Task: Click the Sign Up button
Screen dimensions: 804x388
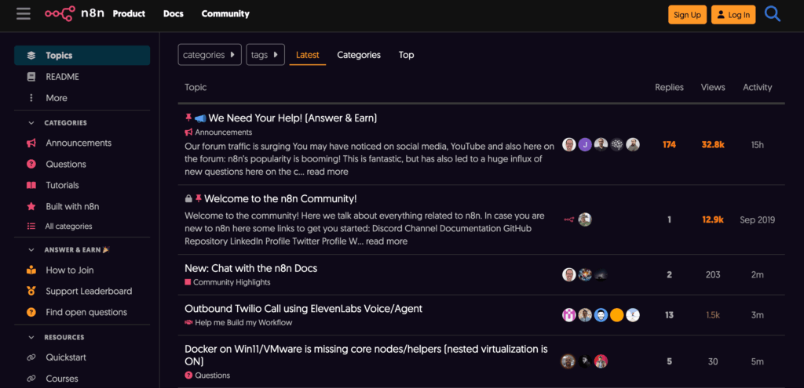Action: click(x=687, y=15)
